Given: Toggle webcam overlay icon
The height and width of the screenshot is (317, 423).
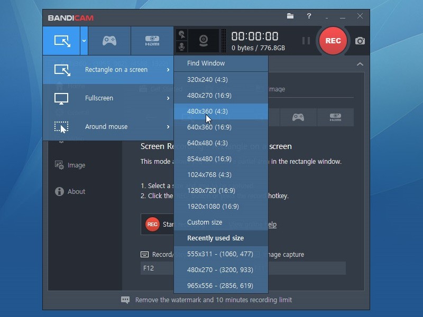Looking at the screenshot, I should (204, 41).
